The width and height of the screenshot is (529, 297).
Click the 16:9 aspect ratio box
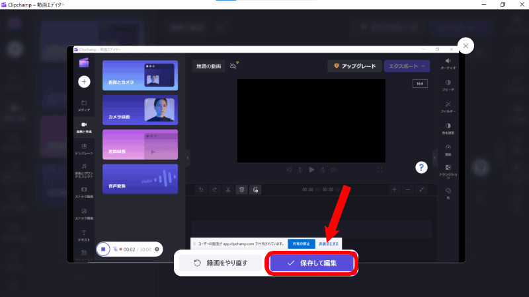click(x=420, y=84)
